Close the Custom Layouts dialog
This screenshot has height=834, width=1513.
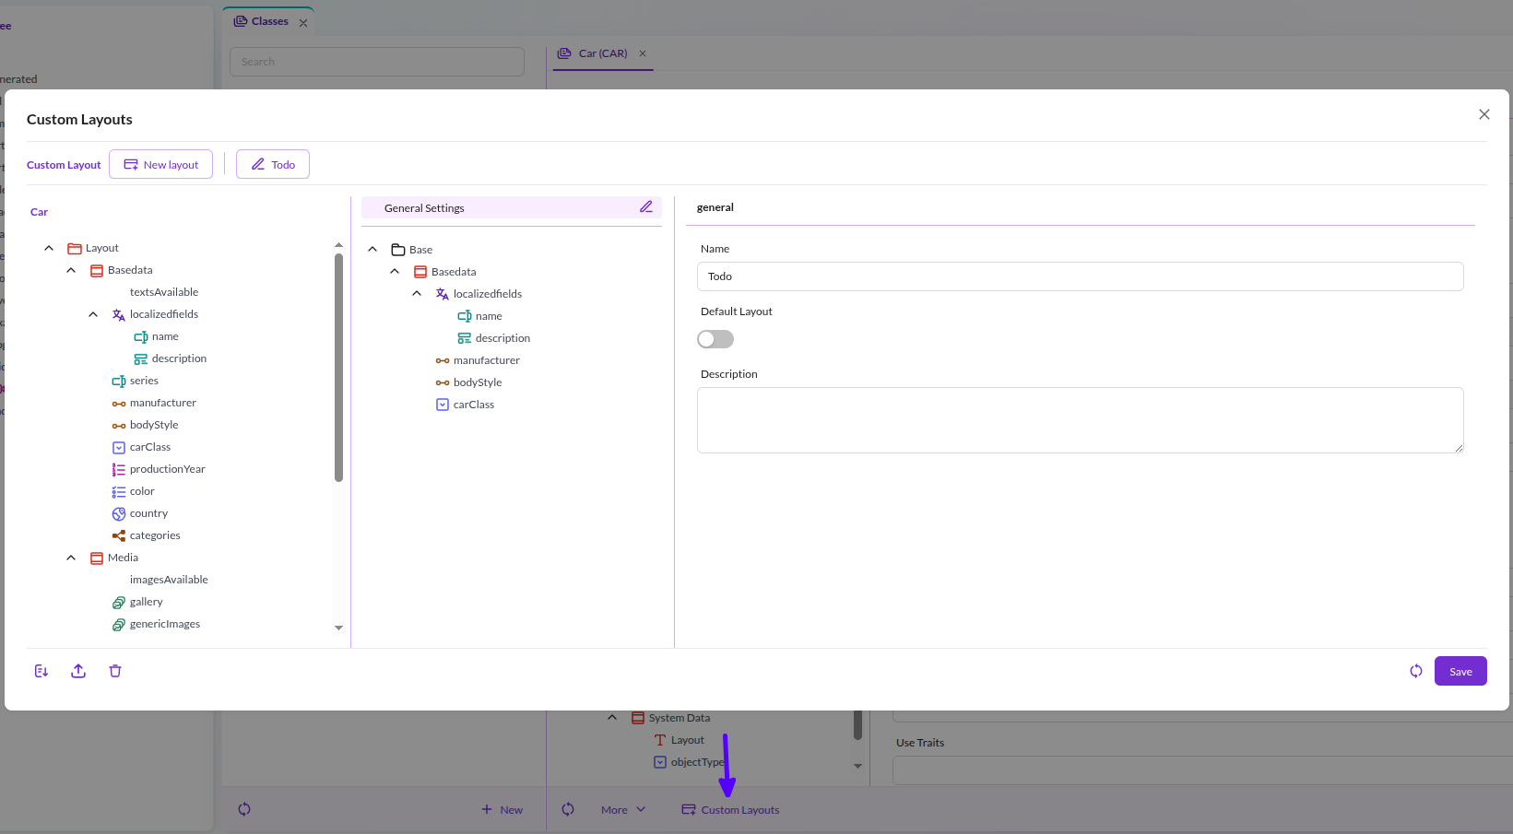[1484, 114]
